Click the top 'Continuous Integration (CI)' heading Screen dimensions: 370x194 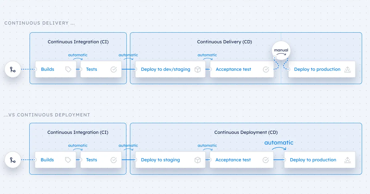point(78,42)
